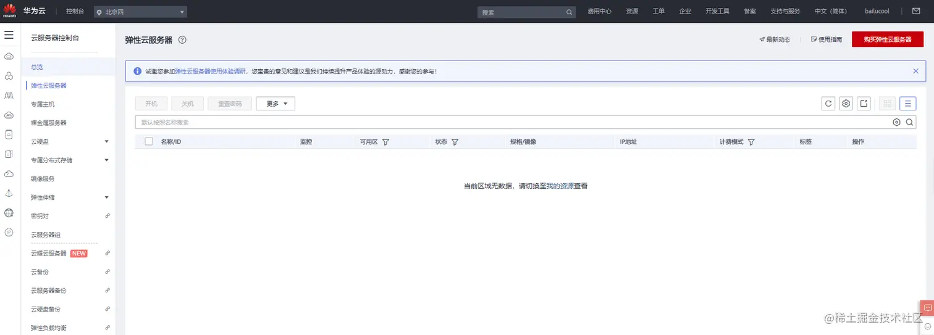The width and height of the screenshot is (934, 335).
Task: Click the 开机 button
Action: pos(151,104)
